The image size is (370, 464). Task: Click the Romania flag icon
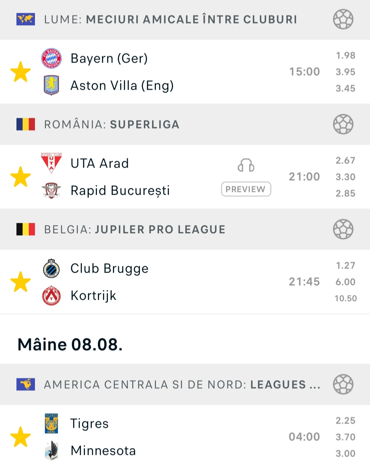(26, 124)
